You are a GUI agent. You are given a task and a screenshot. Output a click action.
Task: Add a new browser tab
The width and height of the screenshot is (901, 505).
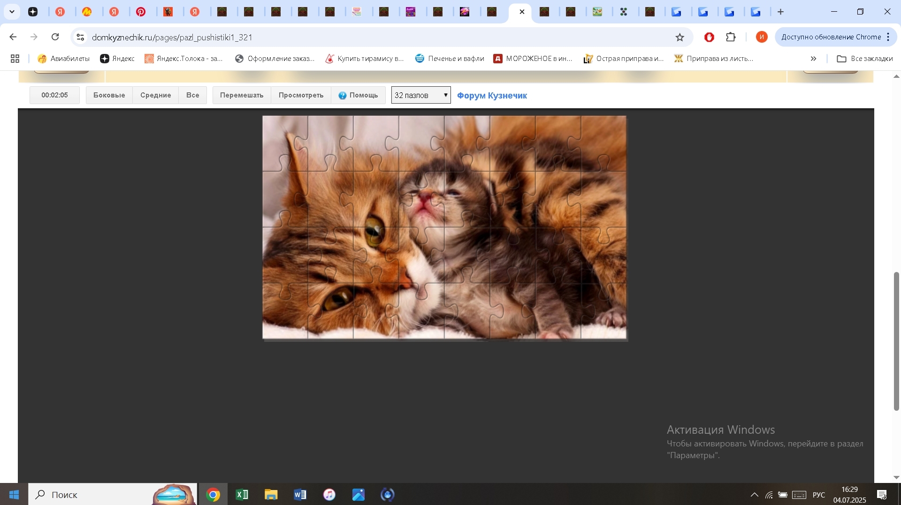click(x=781, y=12)
